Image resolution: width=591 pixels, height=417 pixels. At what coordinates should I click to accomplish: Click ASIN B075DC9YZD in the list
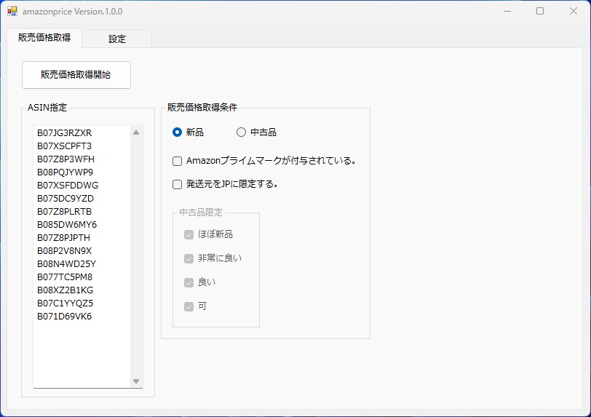coord(66,199)
